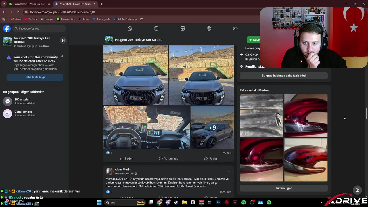Image resolution: width=368 pixels, height=207 pixels.
Task: Open the +9 more photos thumbnail
Action: (x=212, y=127)
